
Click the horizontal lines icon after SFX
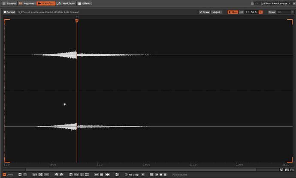102,175
